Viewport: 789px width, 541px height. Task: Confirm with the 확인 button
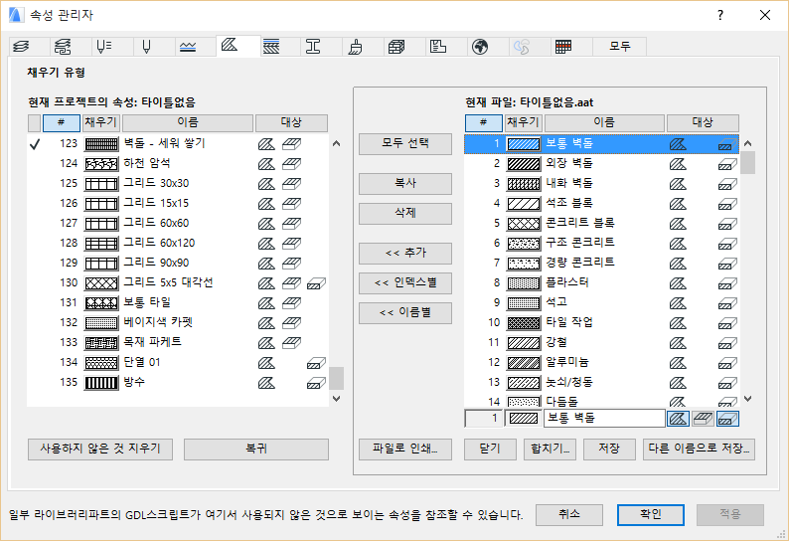651,514
